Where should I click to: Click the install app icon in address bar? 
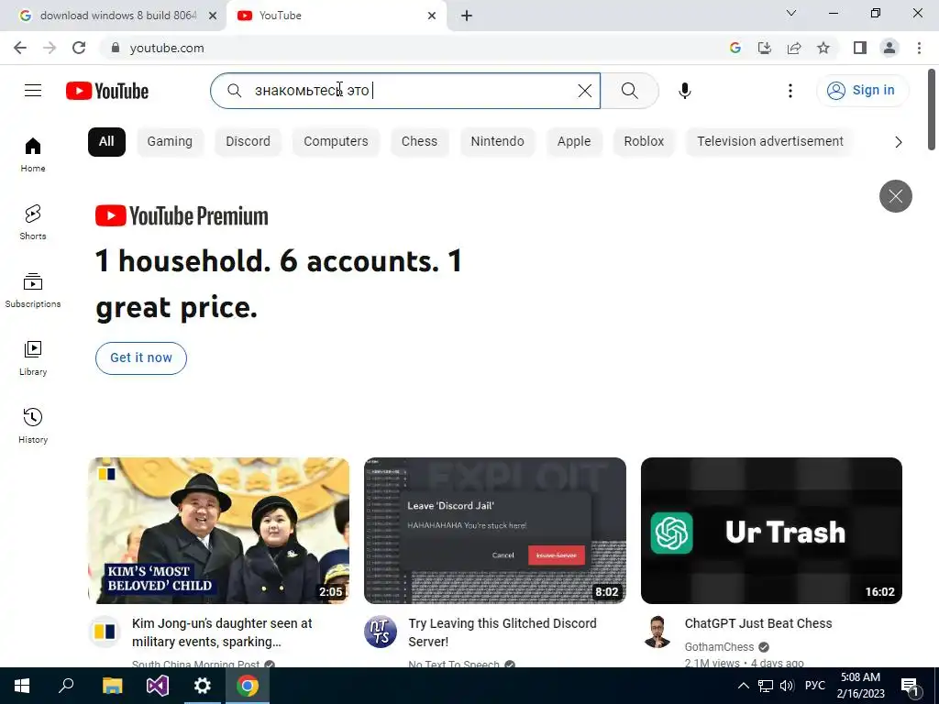point(764,48)
